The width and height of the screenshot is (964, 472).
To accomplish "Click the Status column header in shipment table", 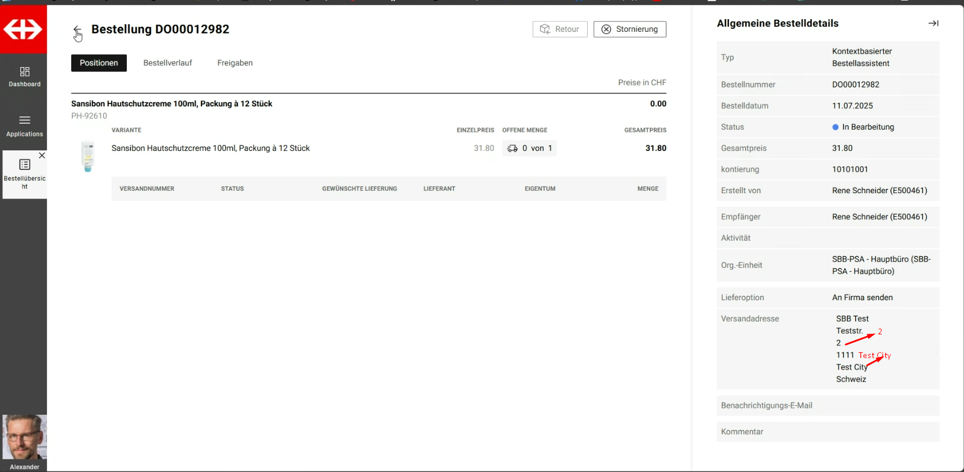I will [x=232, y=189].
